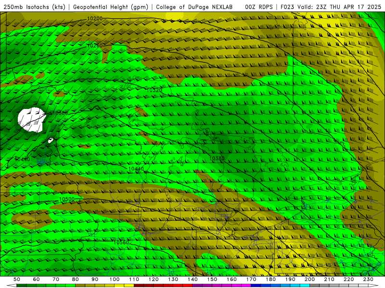385x288 pixels.
Task: Click the 150 value on the colorbar scale
Action: coord(212,279)
